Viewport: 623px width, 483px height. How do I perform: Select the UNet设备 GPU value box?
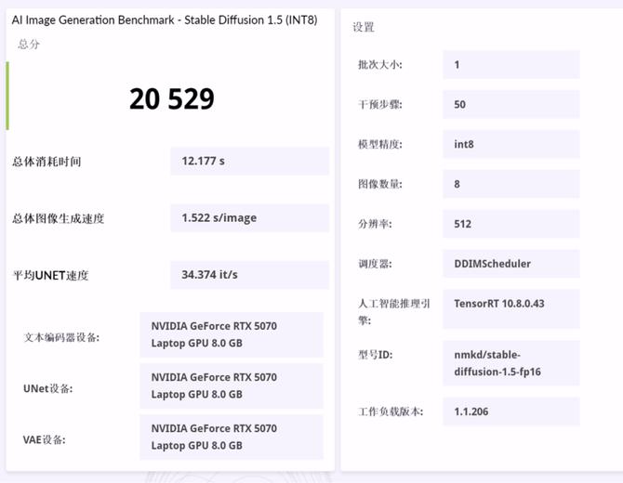[x=231, y=385]
